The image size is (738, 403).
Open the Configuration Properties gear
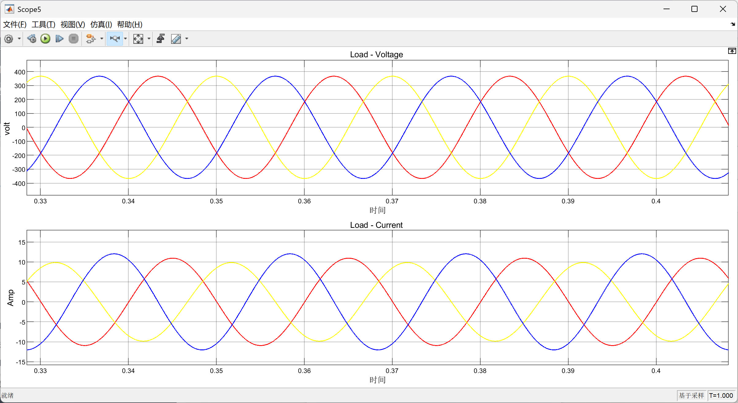point(9,39)
